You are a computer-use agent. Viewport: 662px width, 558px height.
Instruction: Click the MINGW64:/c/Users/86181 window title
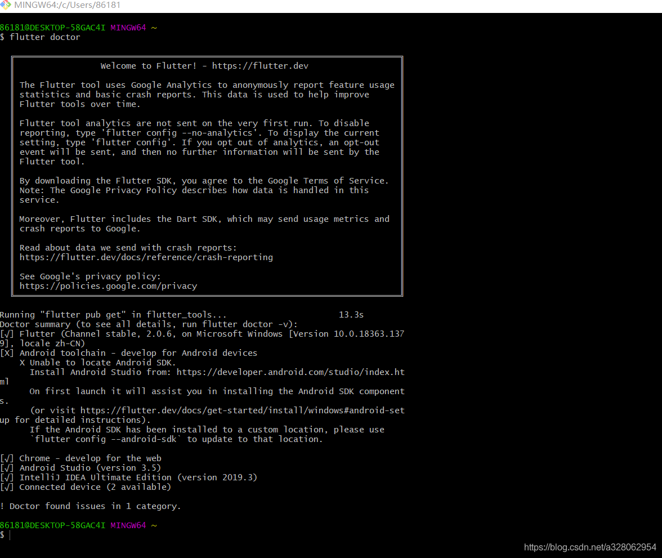click(67, 5)
